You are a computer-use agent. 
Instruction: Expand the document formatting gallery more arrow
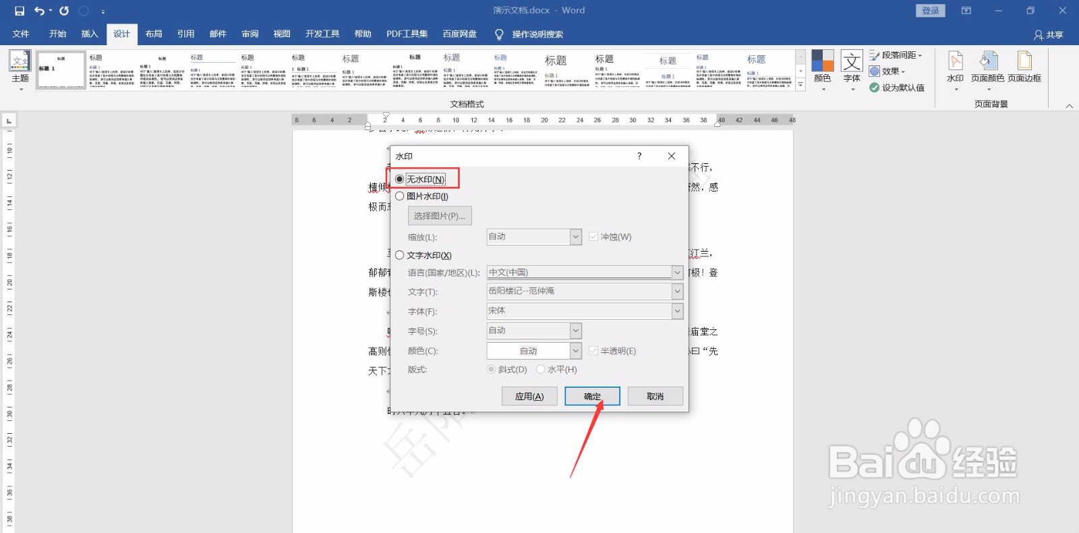(x=800, y=86)
